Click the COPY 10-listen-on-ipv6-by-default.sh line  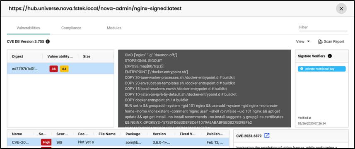[x=181, y=94]
